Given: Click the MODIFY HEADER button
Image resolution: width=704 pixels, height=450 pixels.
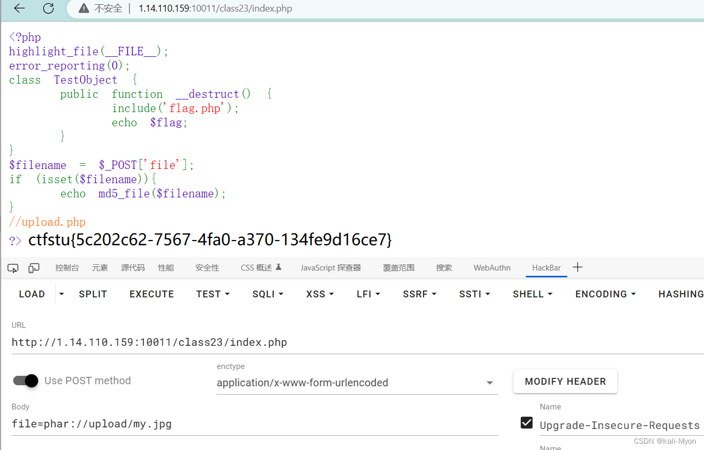Looking at the screenshot, I should pyautogui.click(x=565, y=382).
